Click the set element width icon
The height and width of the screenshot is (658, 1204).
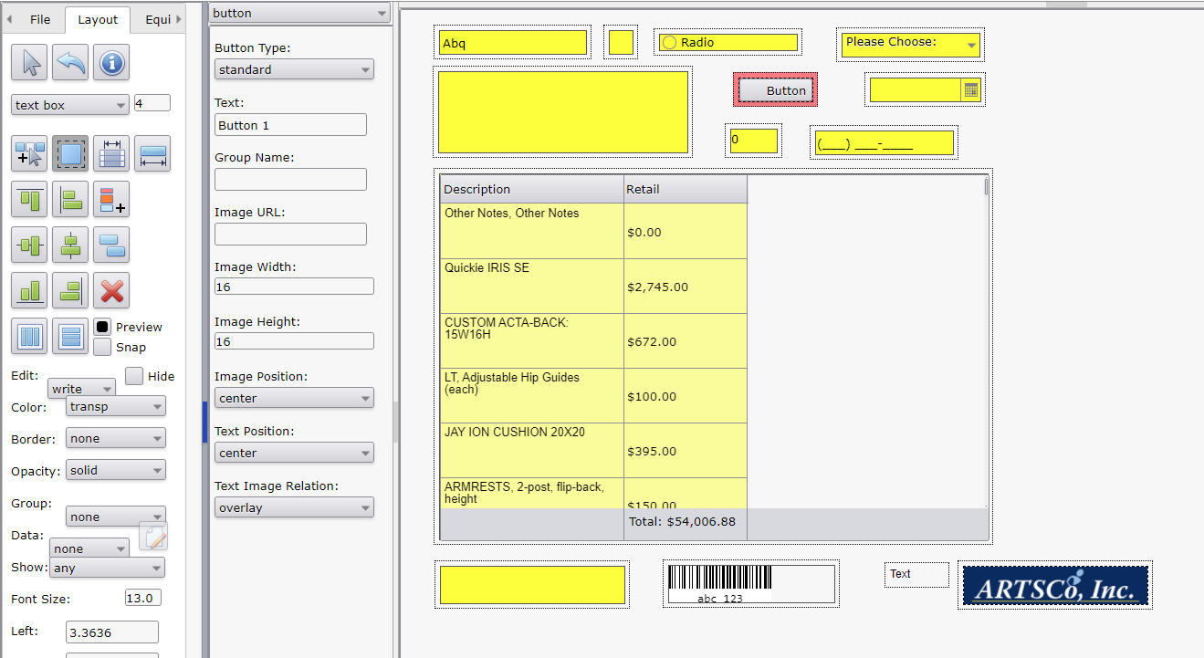[x=152, y=153]
